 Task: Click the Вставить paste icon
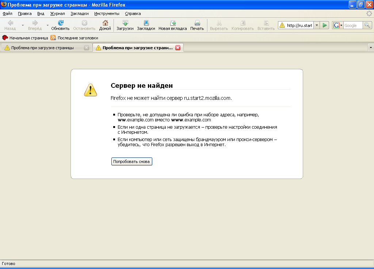pyautogui.click(x=266, y=23)
